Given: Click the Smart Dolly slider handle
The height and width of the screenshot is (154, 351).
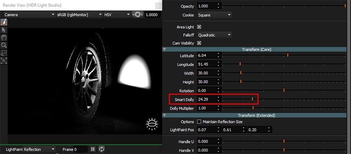Looking at the screenshot, I should (252, 99).
